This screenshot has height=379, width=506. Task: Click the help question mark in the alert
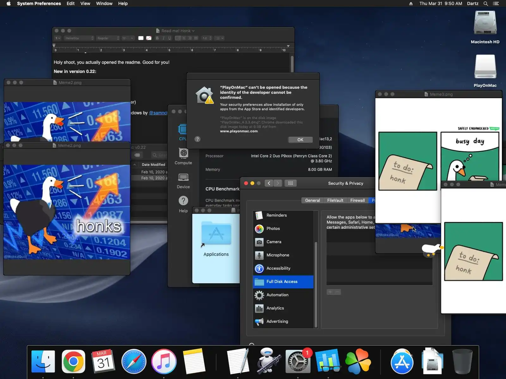click(x=197, y=139)
